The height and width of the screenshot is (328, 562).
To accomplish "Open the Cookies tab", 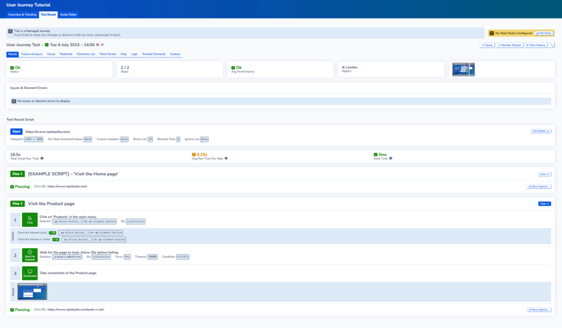I will [175, 54].
